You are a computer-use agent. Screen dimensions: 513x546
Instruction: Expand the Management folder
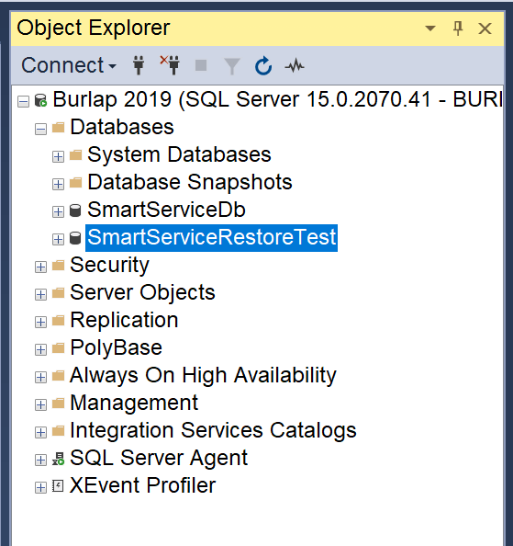pyautogui.click(x=40, y=404)
